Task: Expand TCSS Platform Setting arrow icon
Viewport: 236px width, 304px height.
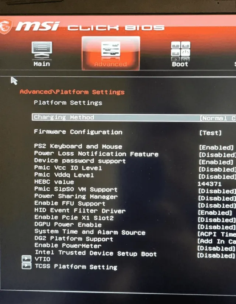Action: click(27, 266)
